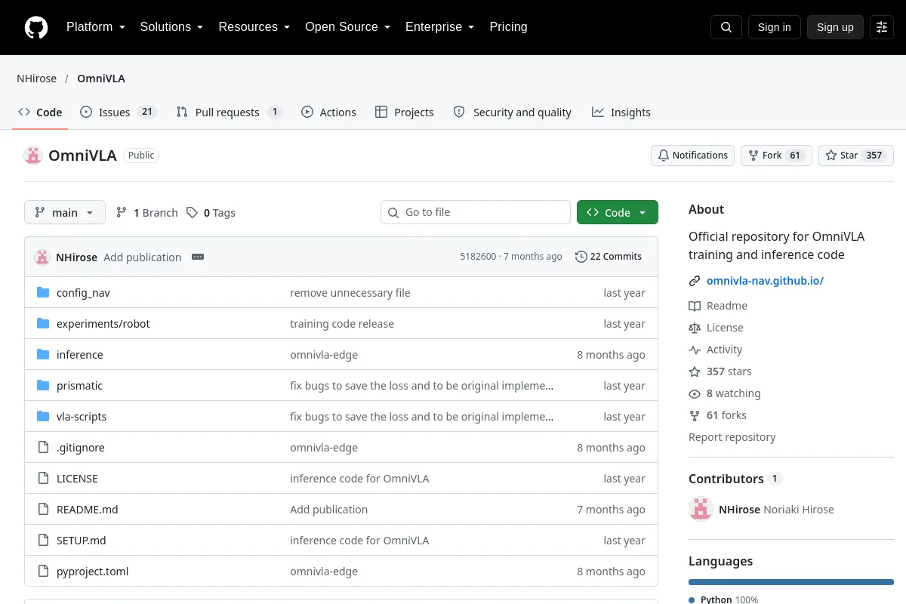Image resolution: width=906 pixels, height=604 pixels.
Task: Click the link chain icon beside website URL
Action: point(695,281)
